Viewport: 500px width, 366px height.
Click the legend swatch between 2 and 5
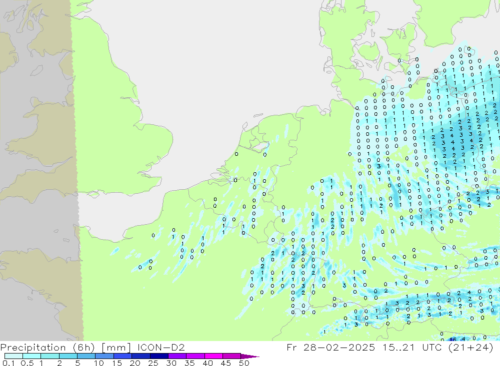tap(68, 356)
